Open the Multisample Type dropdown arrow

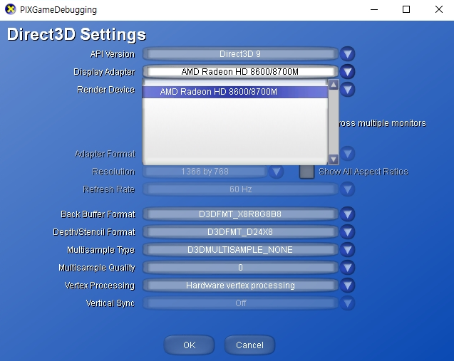[x=348, y=250]
